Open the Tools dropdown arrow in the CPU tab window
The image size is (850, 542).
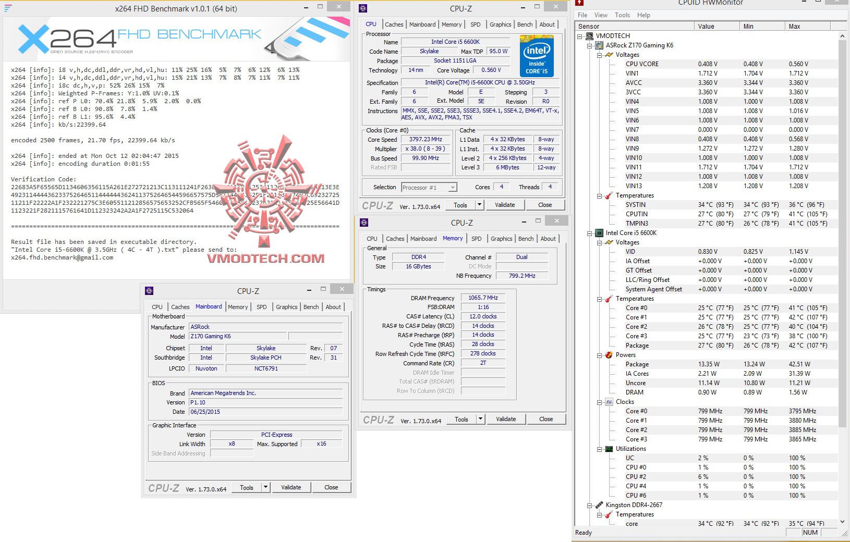[x=480, y=205]
